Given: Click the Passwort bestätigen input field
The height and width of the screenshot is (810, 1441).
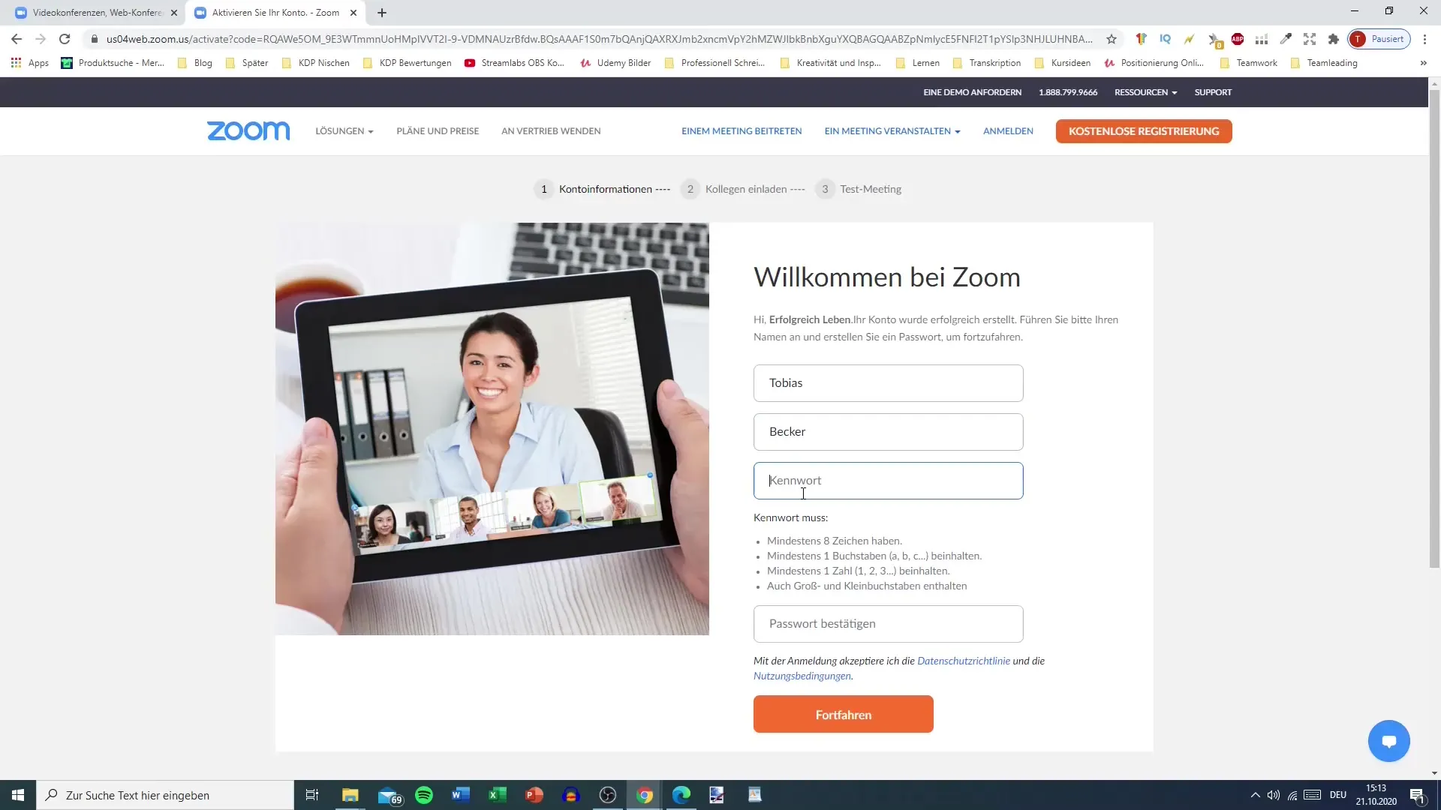Looking at the screenshot, I should click(888, 623).
